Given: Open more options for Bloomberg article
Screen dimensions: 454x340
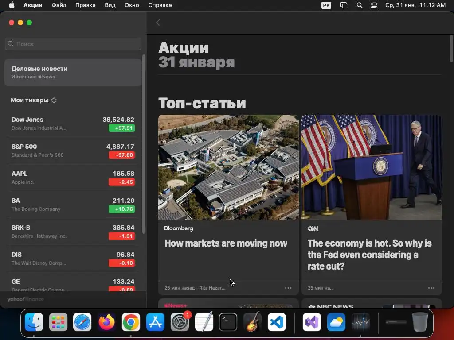Looking at the screenshot, I should click(288, 288).
